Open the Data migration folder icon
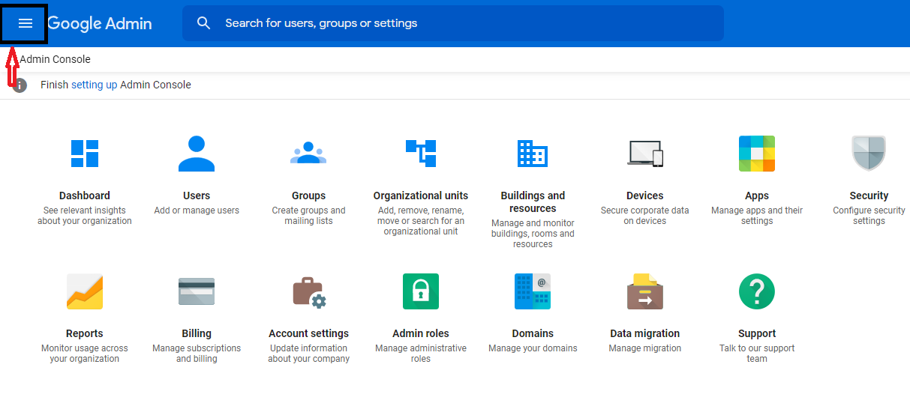 point(645,291)
